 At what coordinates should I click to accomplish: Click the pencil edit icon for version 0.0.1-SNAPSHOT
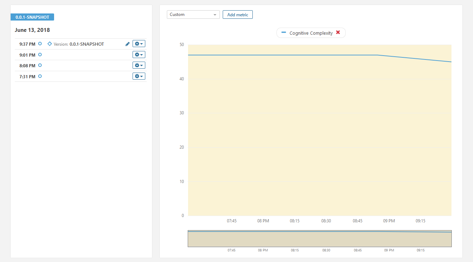128,44
